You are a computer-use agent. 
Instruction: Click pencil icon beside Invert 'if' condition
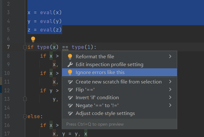tap(70, 98)
